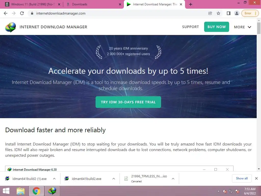Screen dimensions: 261x196
Task: Click the browser forward arrow
Action: pos(14,13)
